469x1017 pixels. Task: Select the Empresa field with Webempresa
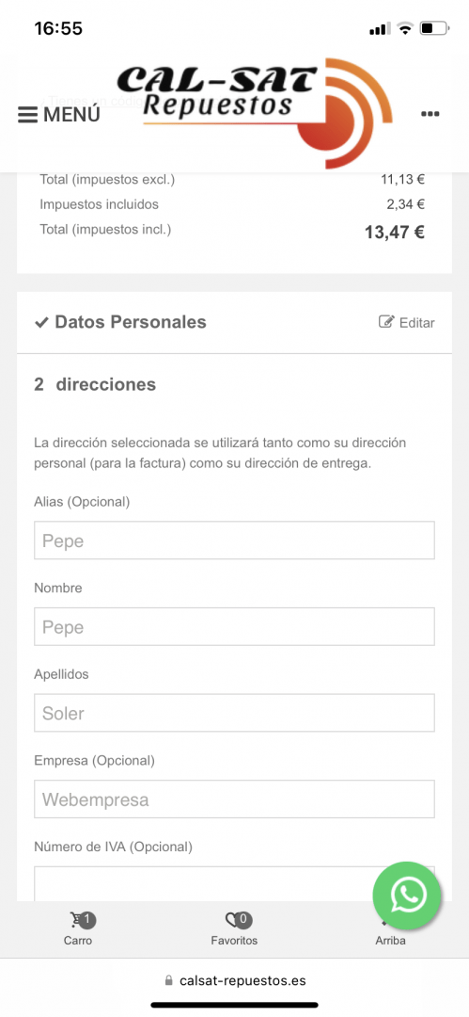coord(235,799)
